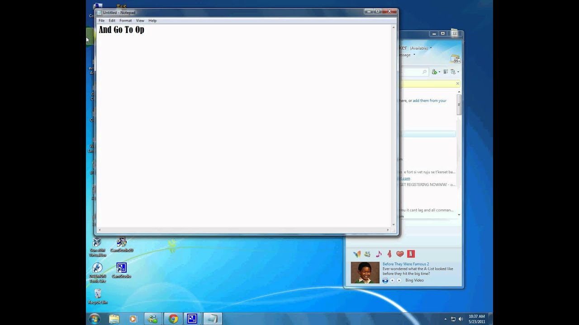The image size is (579, 325).
Task: Open the View menu in Notepad
Action: [140, 21]
